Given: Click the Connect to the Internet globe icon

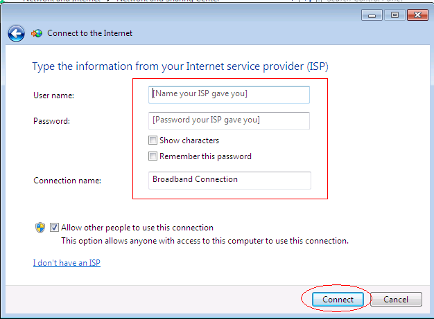Looking at the screenshot, I should coord(37,33).
